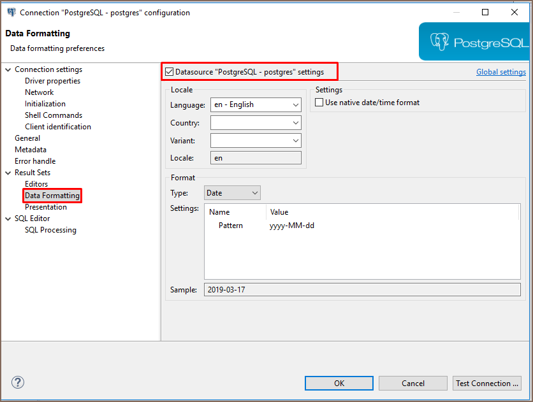533x402 pixels.
Task: Open the Global settings link
Action: pyautogui.click(x=500, y=72)
